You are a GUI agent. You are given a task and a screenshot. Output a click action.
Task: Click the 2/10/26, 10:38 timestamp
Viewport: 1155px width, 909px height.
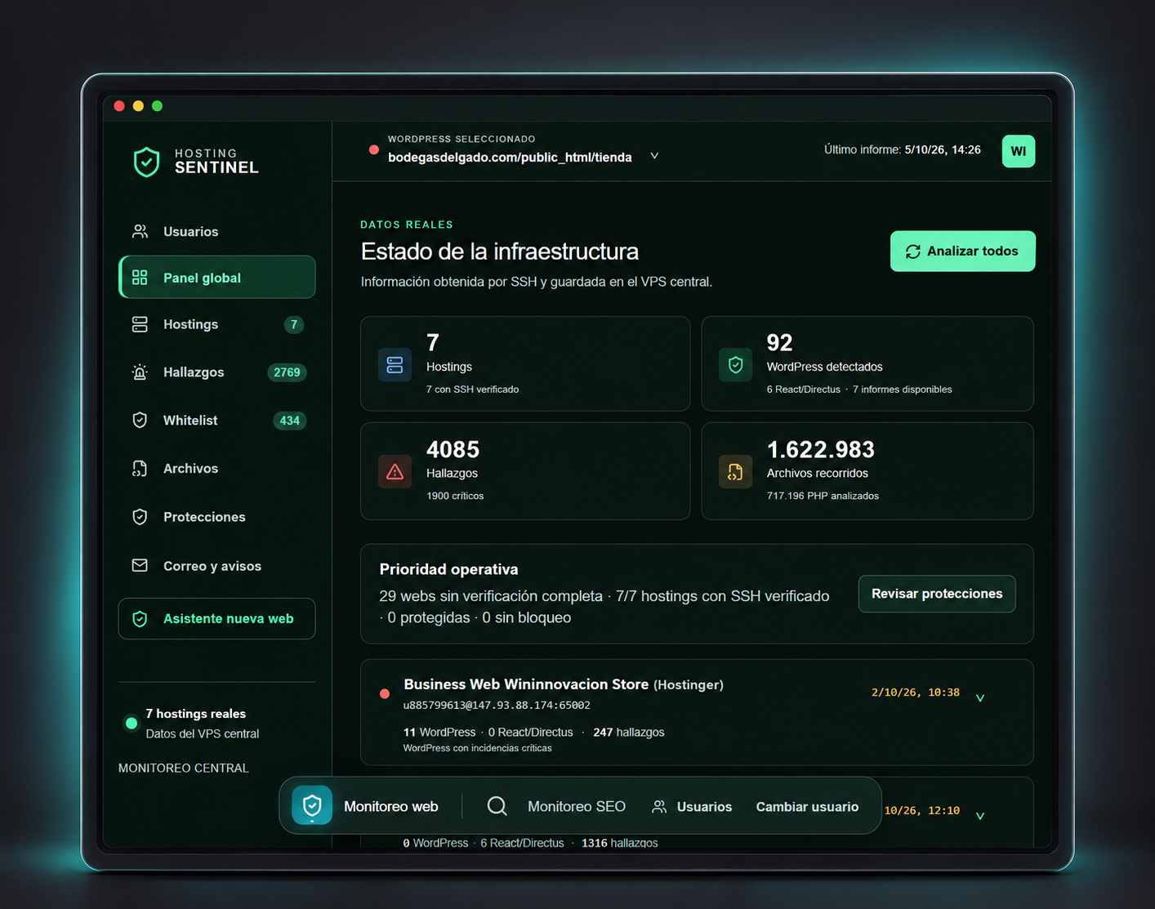coord(916,693)
